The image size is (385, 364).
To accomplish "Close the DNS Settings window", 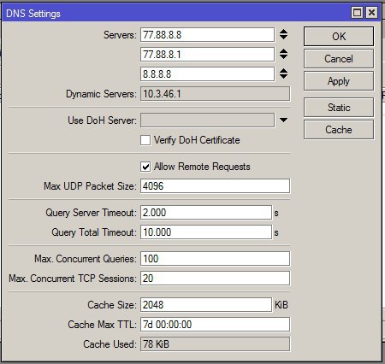I will click(371, 13).
